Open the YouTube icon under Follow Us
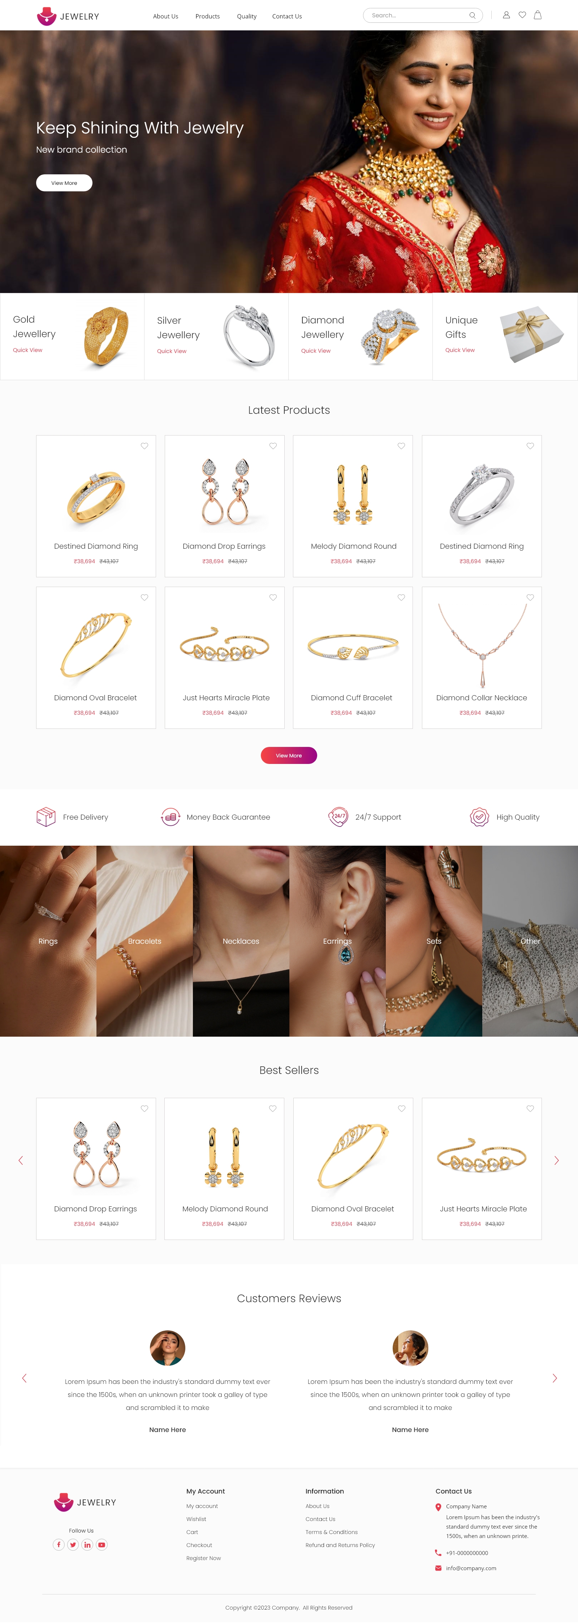 click(x=102, y=1544)
